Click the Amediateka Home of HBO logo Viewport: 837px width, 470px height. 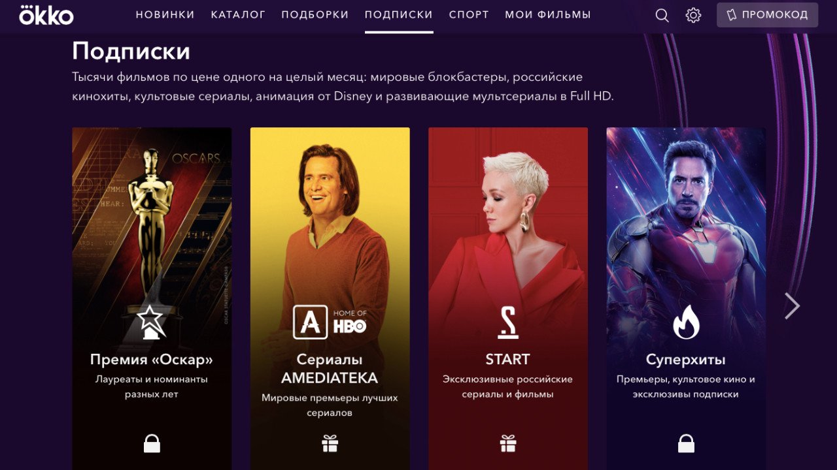click(x=330, y=322)
